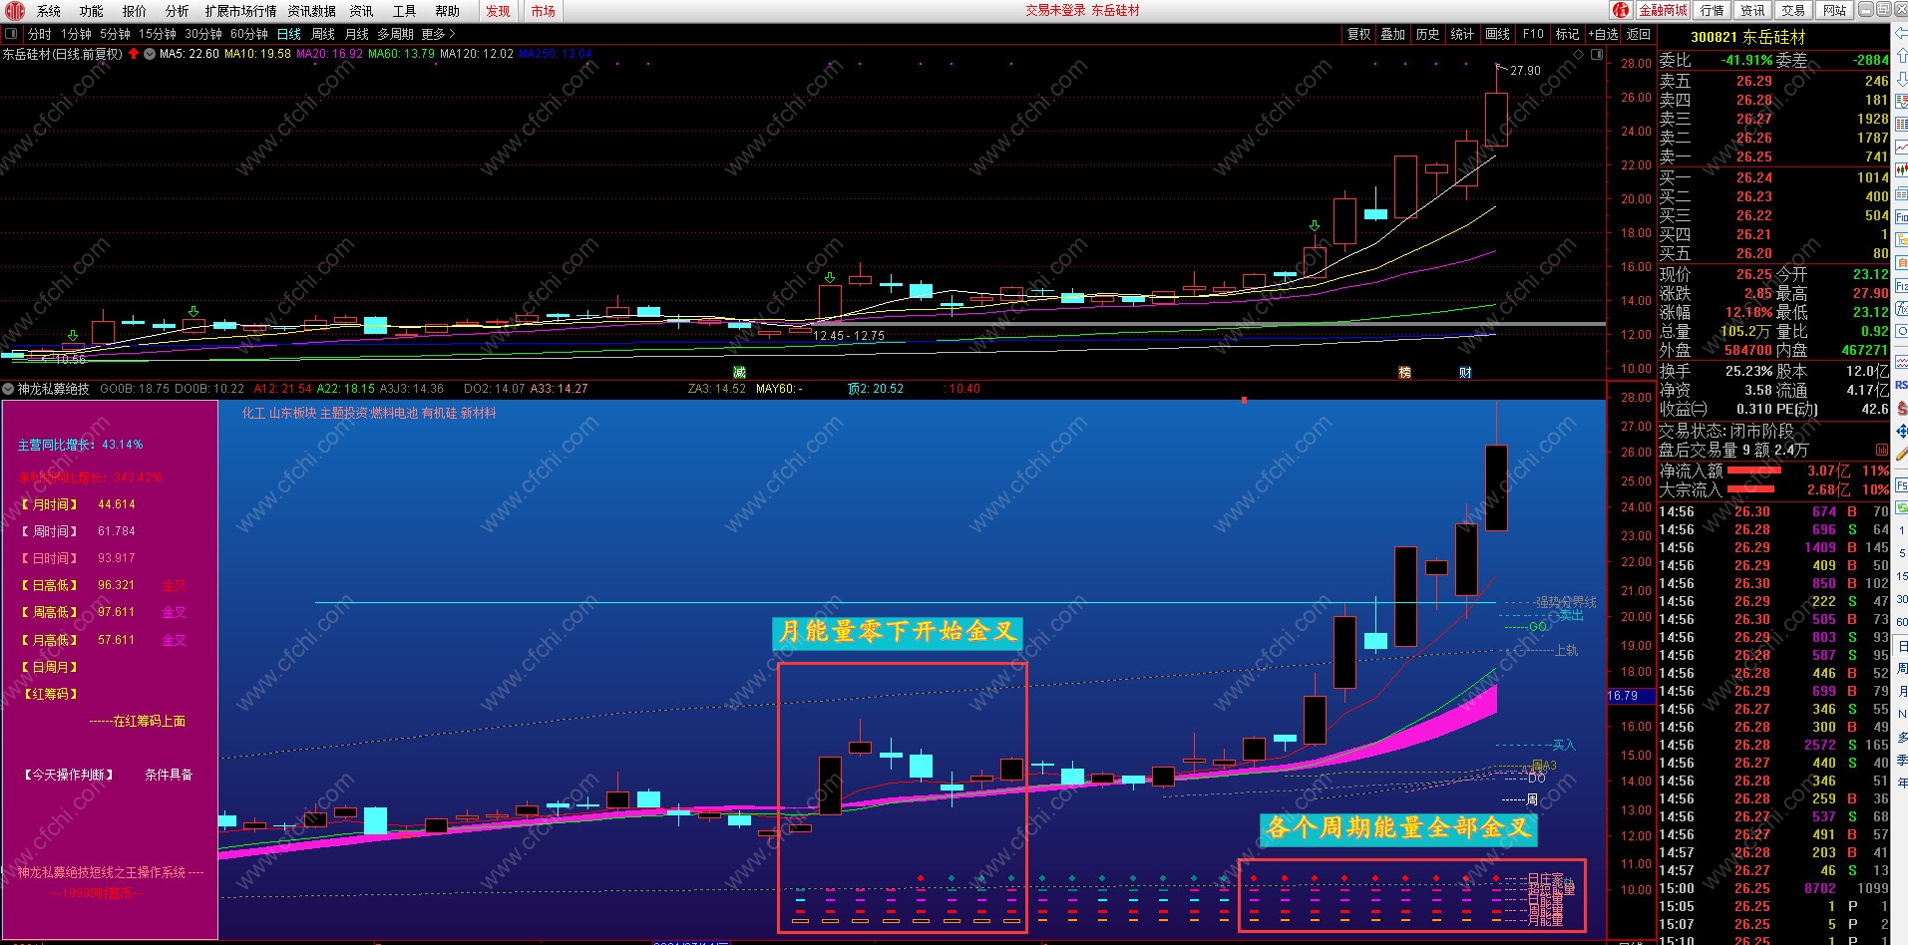
Task: Toggle the right info panel icon
Action: point(1596,54)
